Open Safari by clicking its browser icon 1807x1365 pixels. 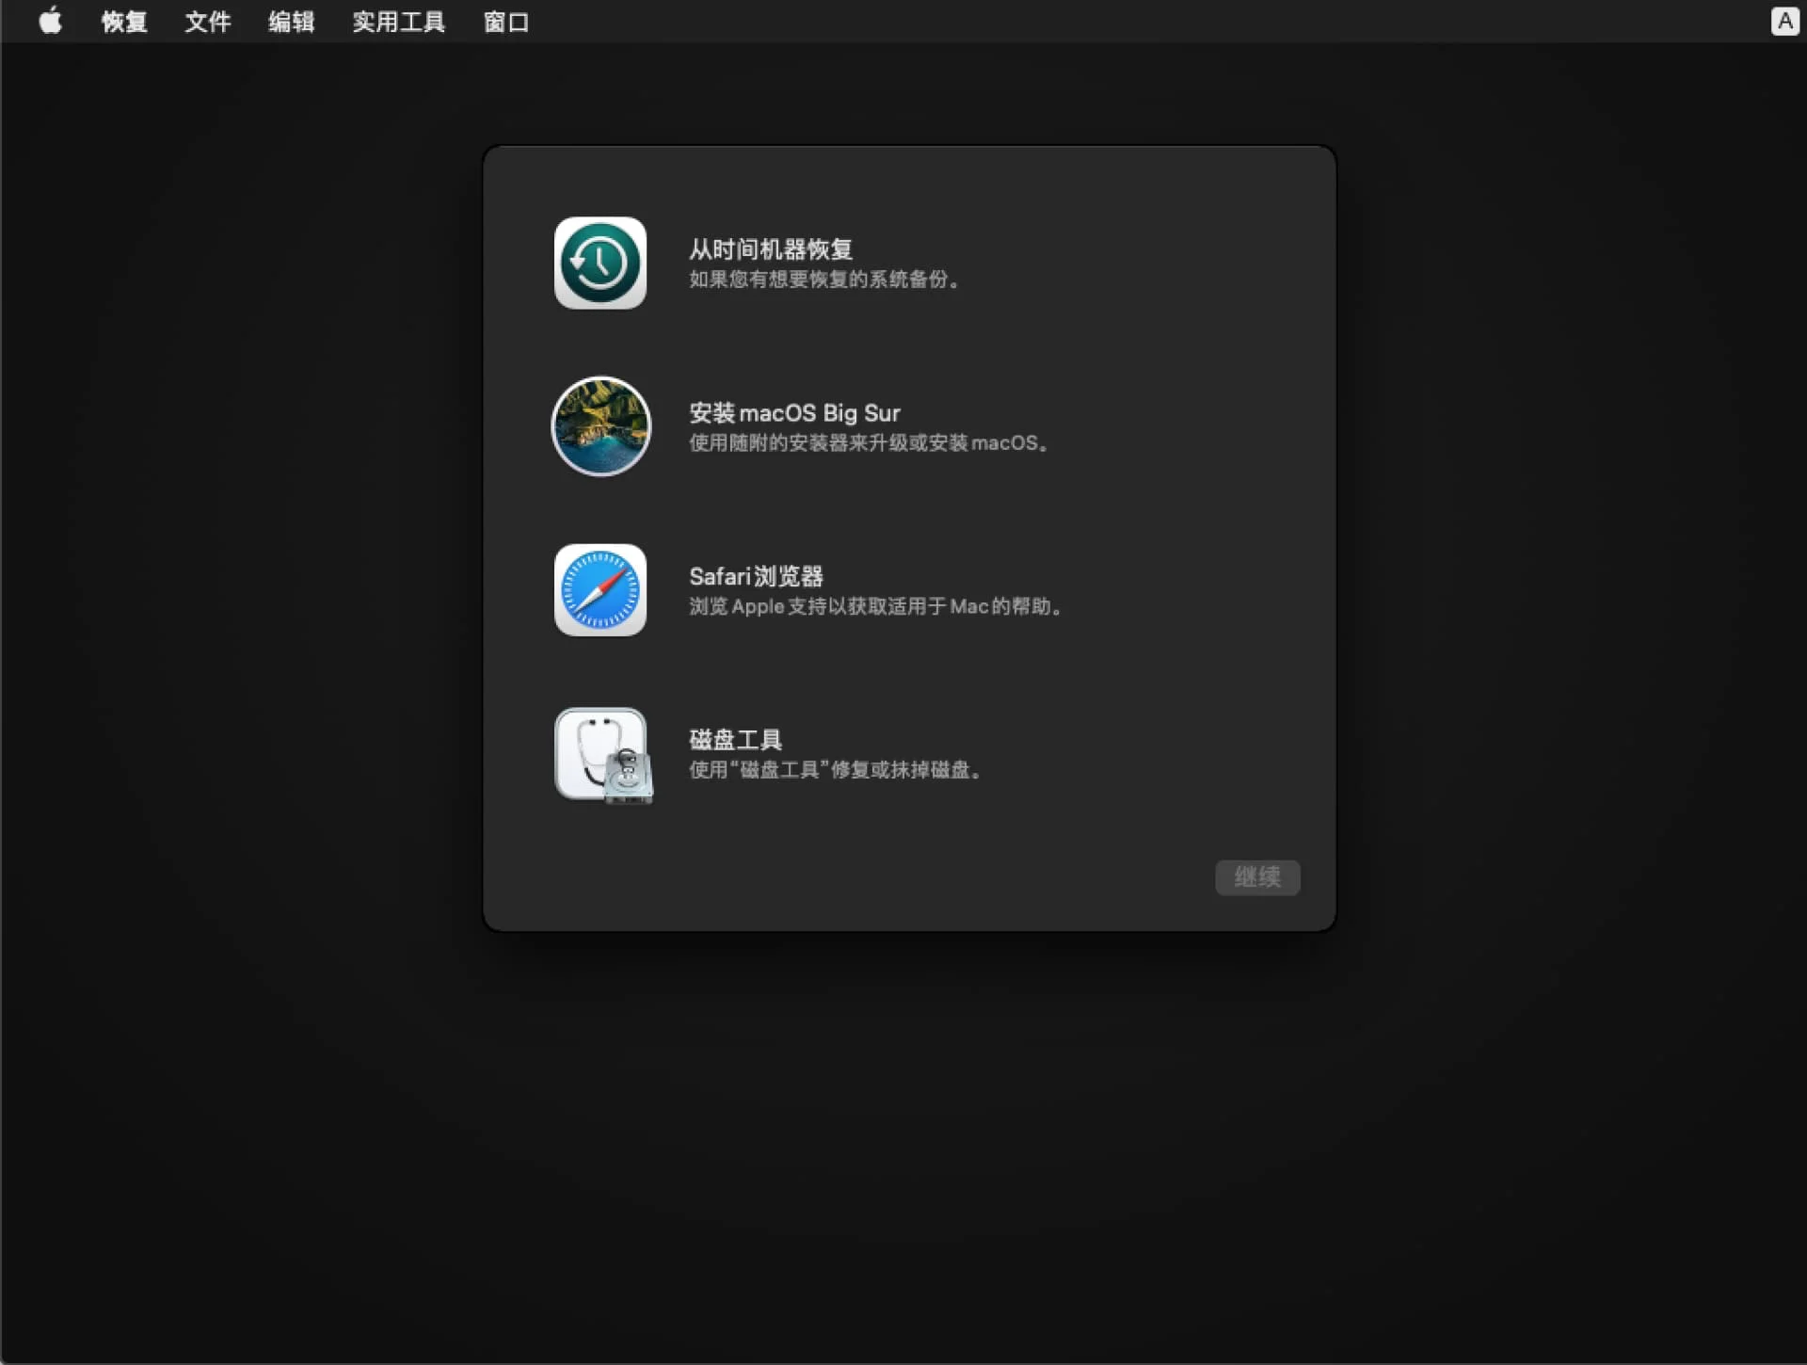pyautogui.click(x=600, y=590)
